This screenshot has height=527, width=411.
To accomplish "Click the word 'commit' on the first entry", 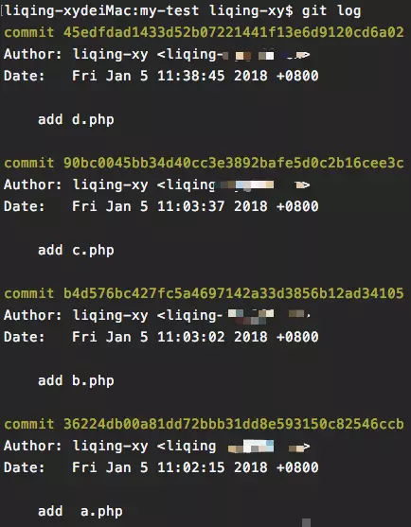I will (29, 32).
